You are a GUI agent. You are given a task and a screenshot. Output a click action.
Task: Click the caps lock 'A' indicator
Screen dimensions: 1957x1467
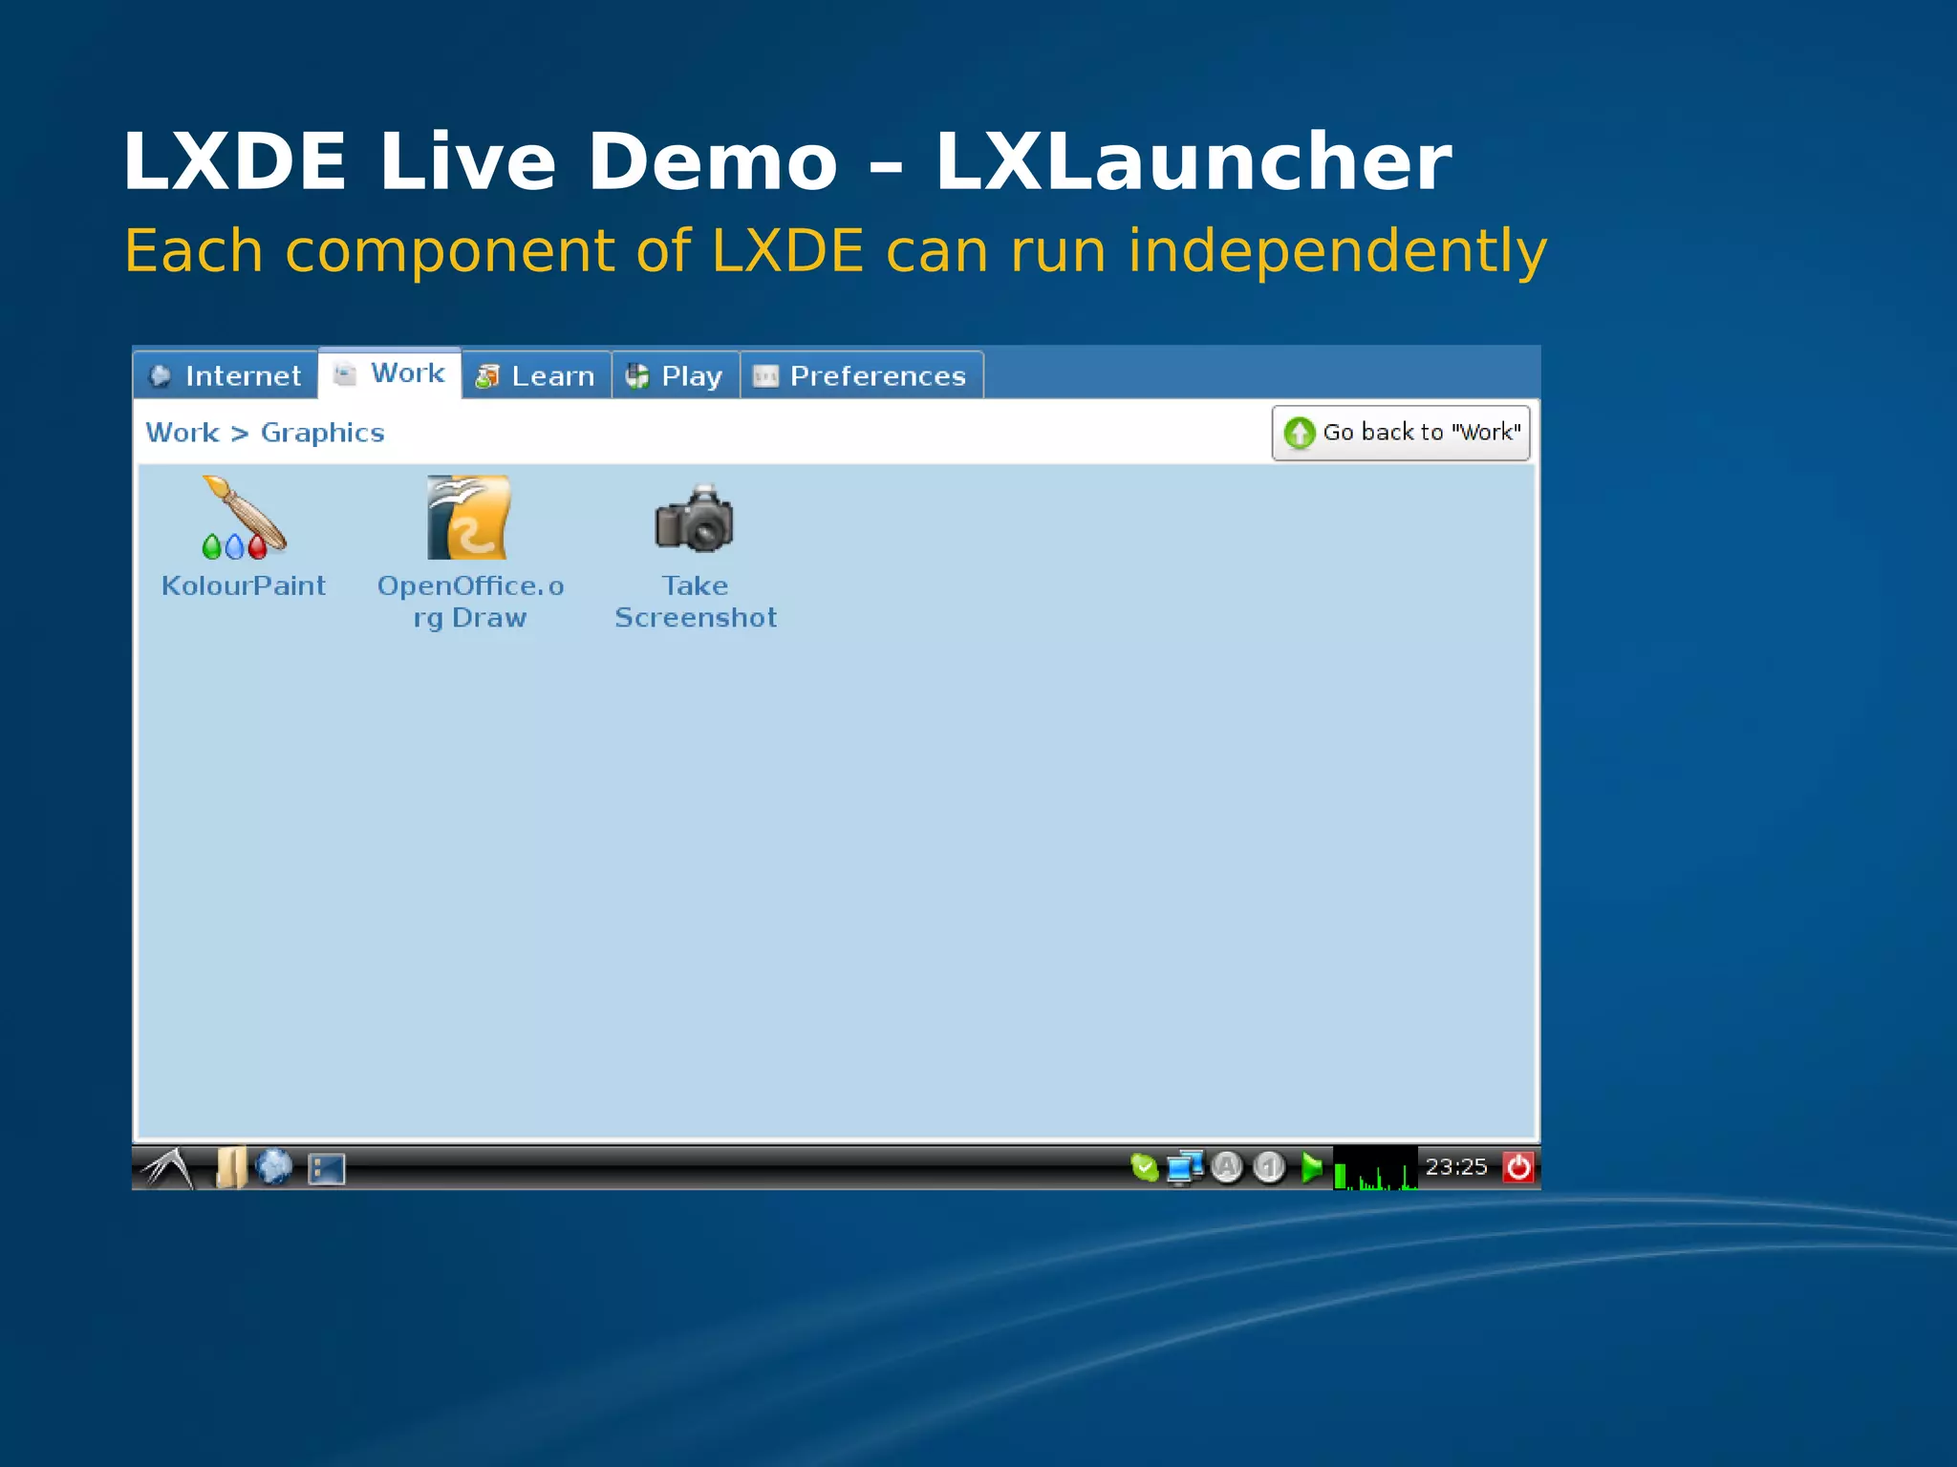pos(1226,1167)
